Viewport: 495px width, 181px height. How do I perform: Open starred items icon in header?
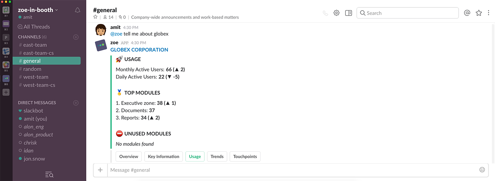click(479, 13)
